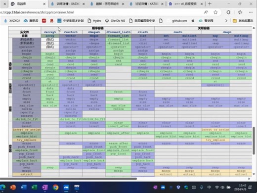Click the horizontal scrollbar thumb

coord(68,179)
